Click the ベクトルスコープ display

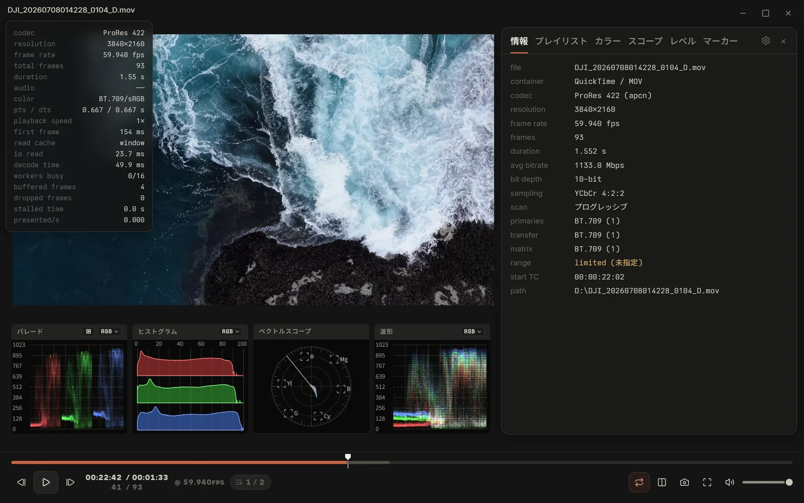click(x=311, y=386)
